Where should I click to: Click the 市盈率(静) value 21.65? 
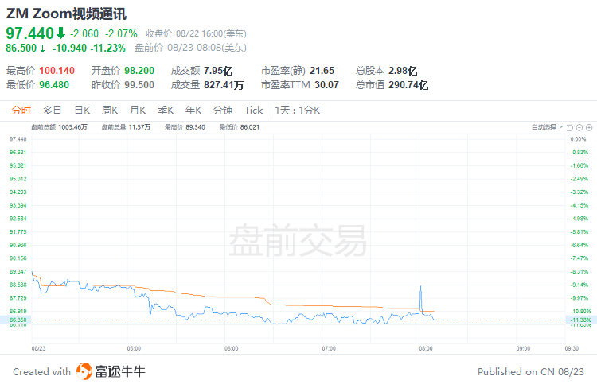point(322,71)
